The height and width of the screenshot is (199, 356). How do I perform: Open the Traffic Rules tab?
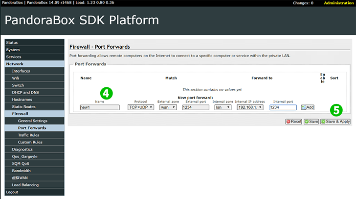pyautogui.click(x=35, y=135)
